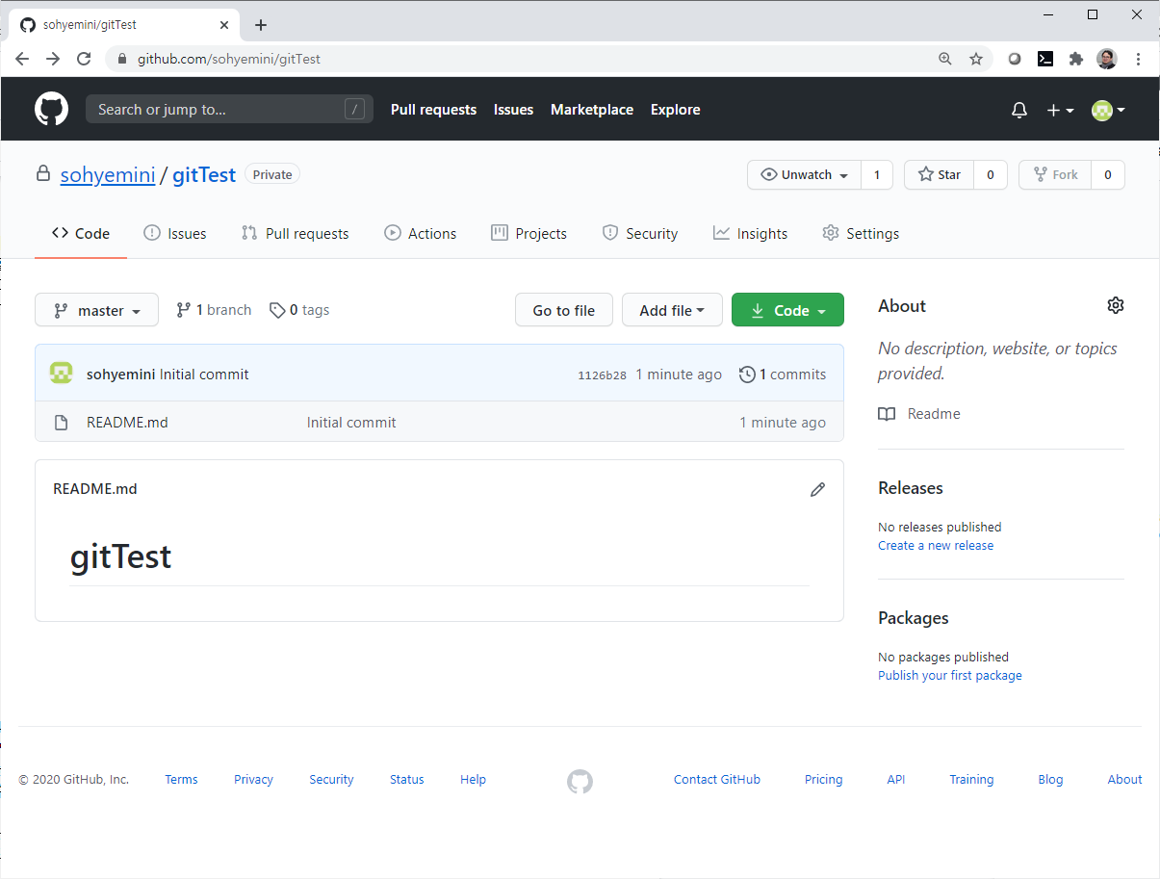This screenshot has width=1160, height=879.
Task: Open a new browser tab
Action: click(x=261, y=25)
